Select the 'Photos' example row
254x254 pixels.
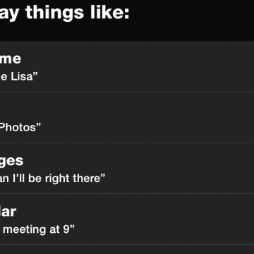pos(127,117)
